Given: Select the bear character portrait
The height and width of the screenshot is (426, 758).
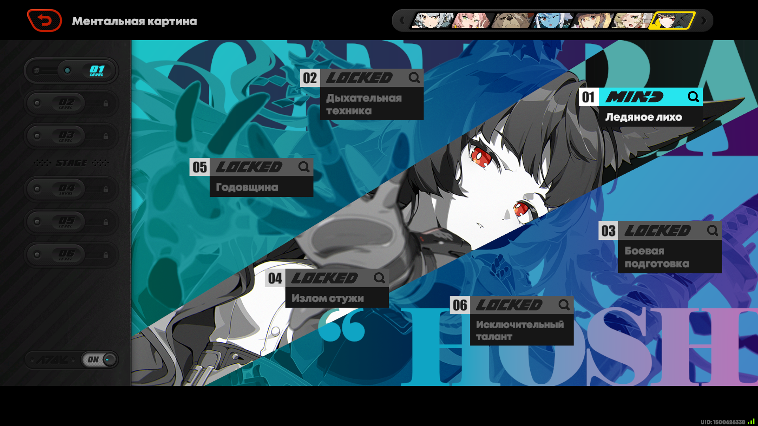Looking at the screenshot, I should [x=512, y=21].
